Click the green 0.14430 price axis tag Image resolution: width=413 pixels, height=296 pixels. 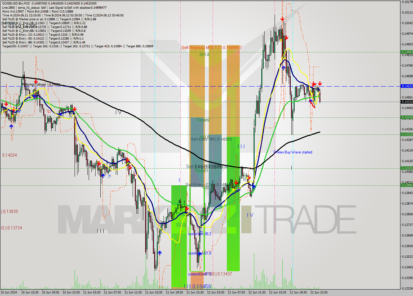(407, 117)
